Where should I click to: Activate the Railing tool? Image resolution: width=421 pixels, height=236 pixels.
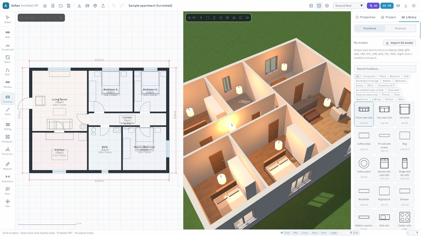click(8, 126)
